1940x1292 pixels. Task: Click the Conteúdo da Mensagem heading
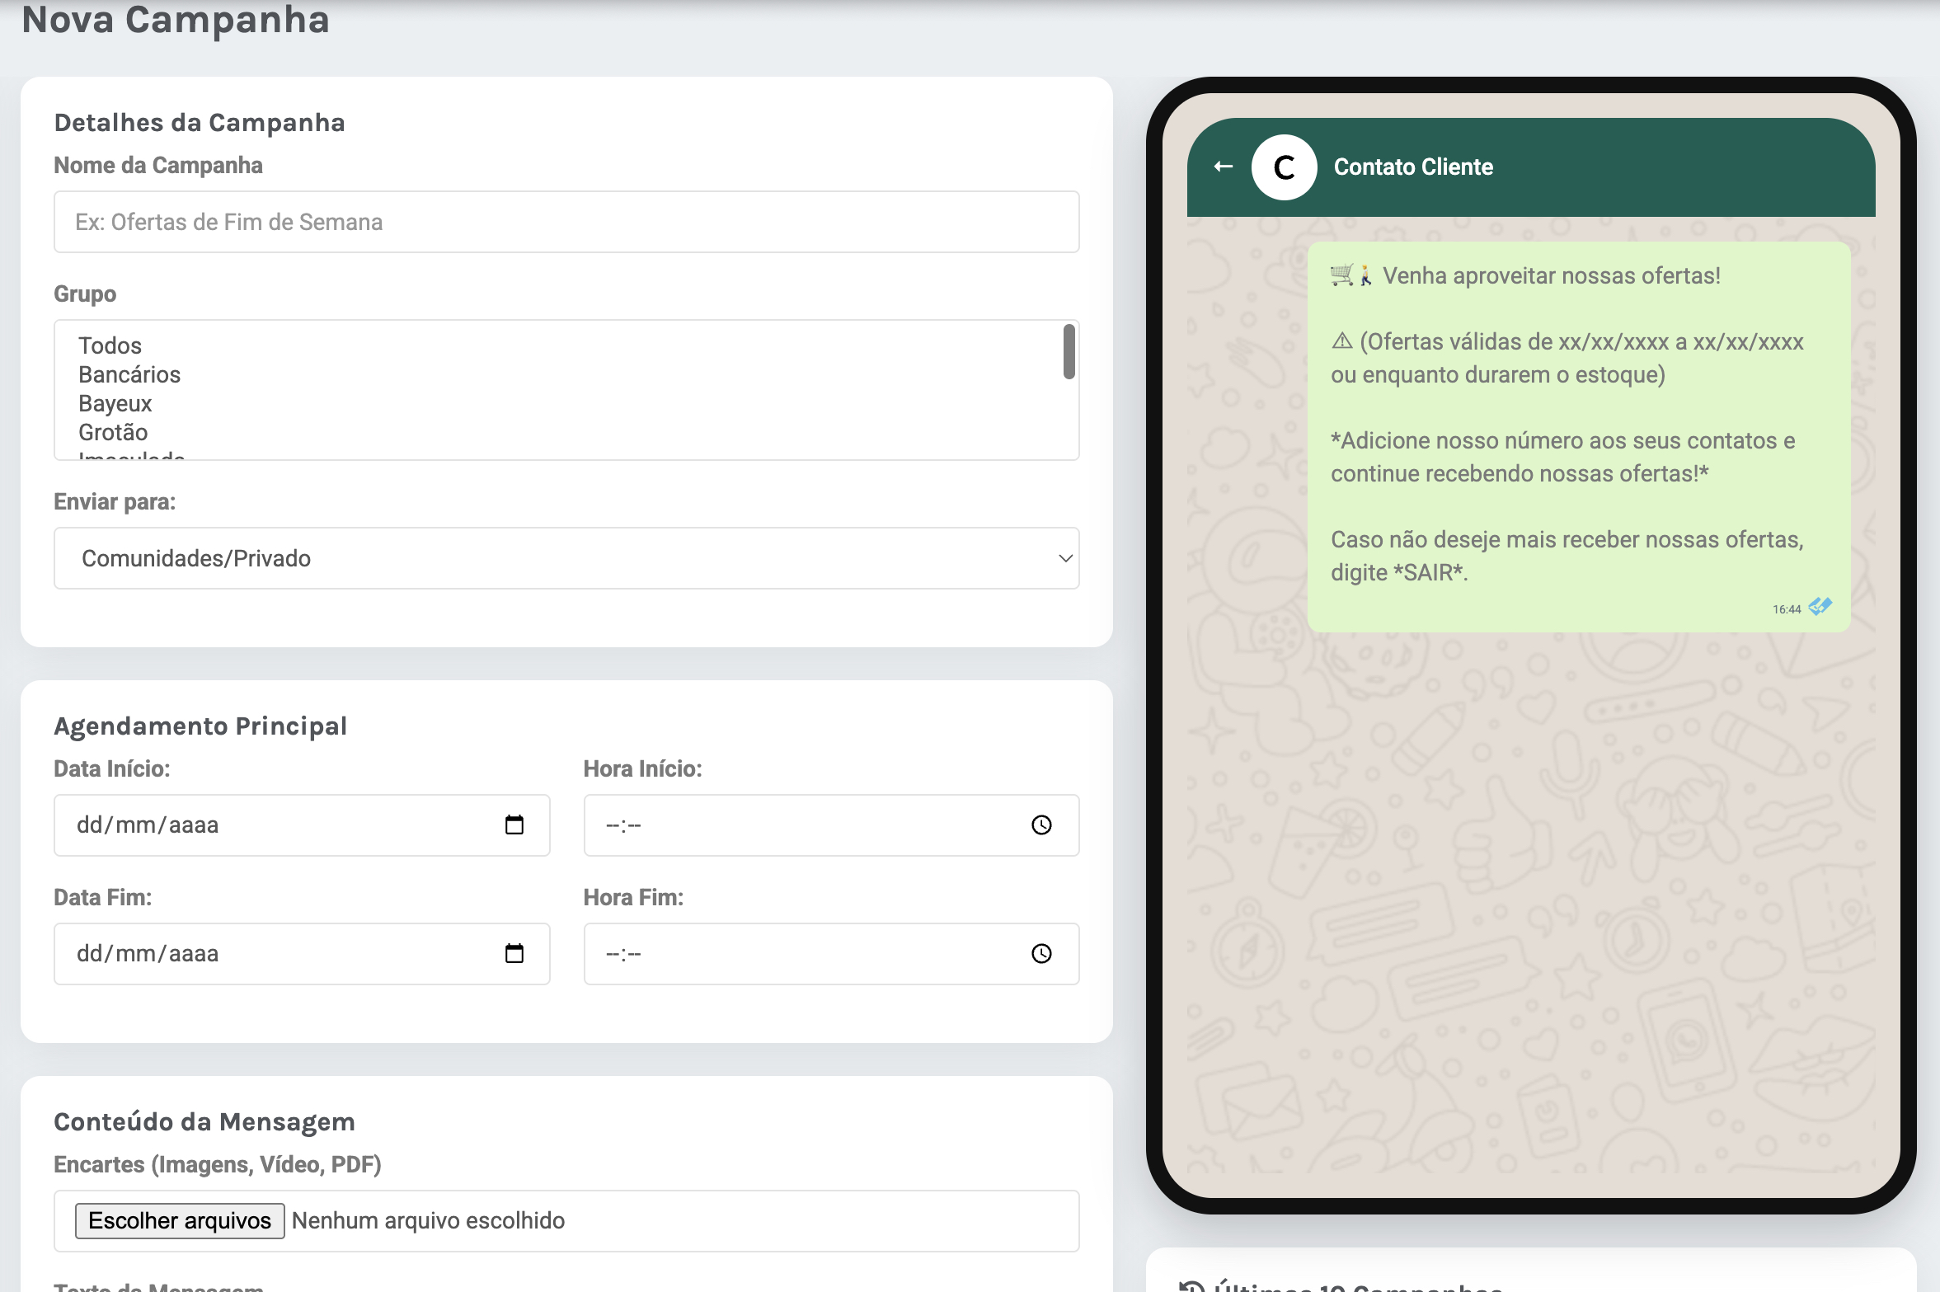[x=204, y=1121]
